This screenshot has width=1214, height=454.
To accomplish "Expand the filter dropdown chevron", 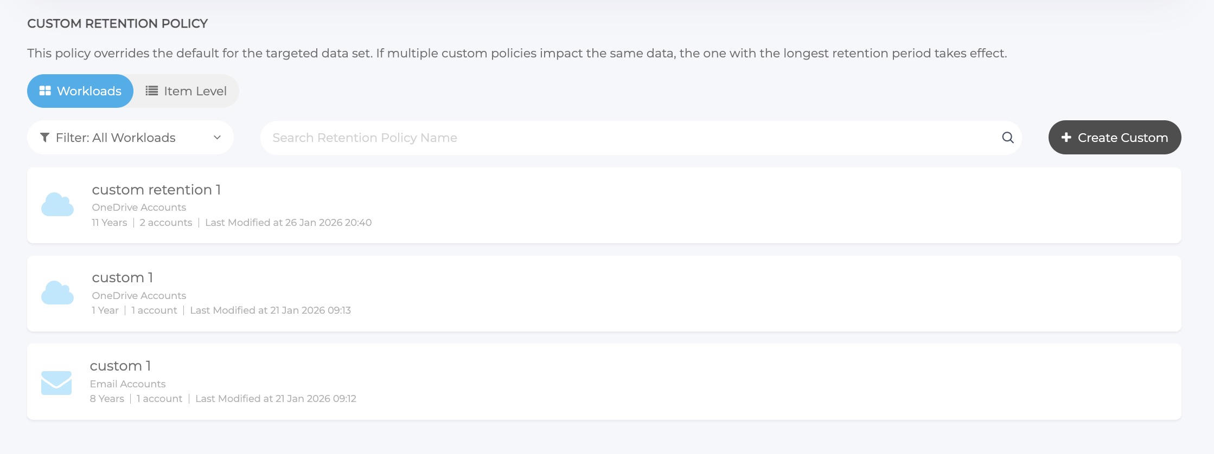I will coord(217,138).
